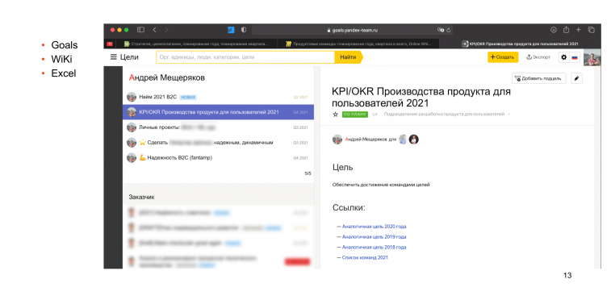Edit the goal with the pencil icon
Image resolution: width=611 pixels, height=296 pixels.
tap(577, 78)
